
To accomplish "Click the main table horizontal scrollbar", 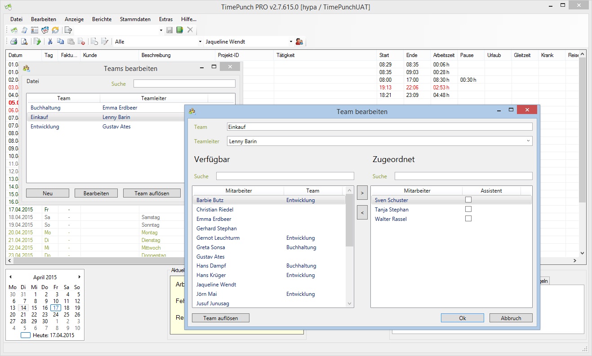I will 292,260.
